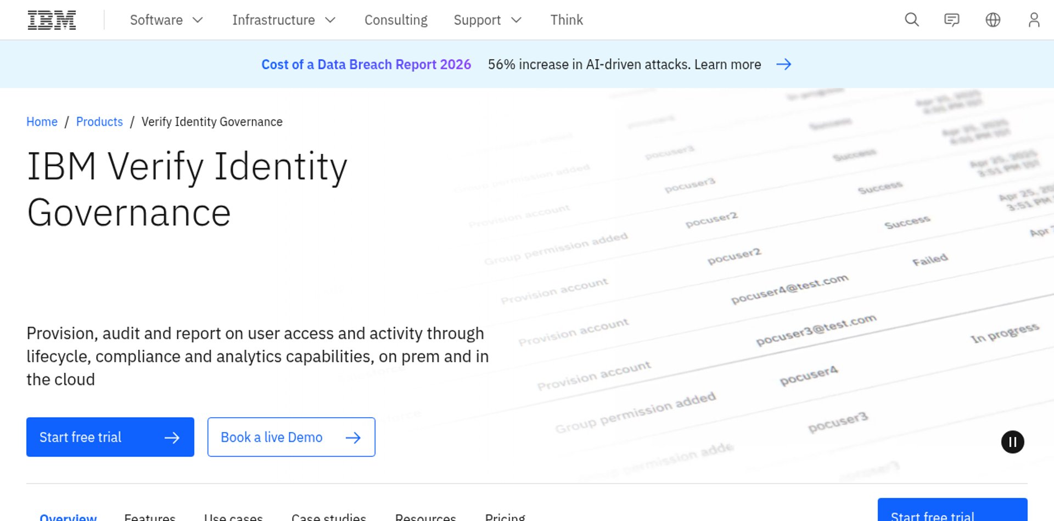Click the IBM logo
The height and width of the screenshot is (521, 1054).
pos(52,20)
